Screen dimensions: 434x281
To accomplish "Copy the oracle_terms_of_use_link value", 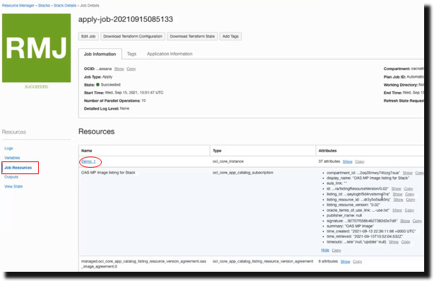I will [x=409, y=210].
